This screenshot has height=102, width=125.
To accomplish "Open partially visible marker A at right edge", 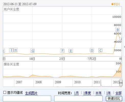I will 121,39.
